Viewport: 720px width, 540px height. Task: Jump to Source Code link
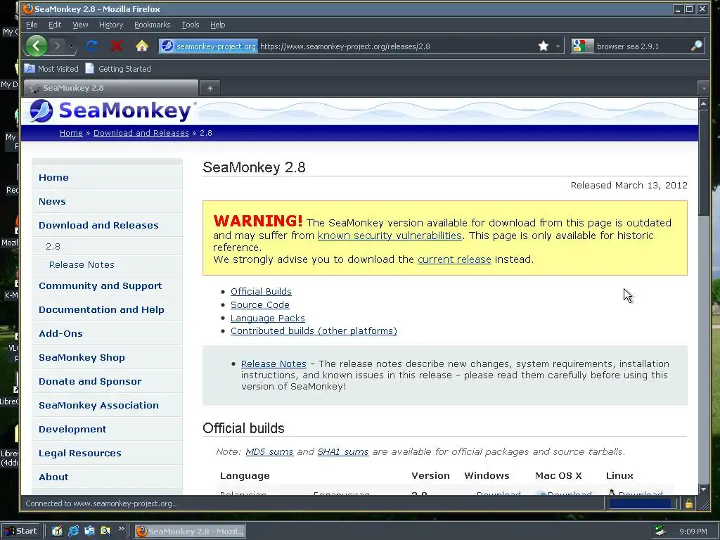point(260,305)
